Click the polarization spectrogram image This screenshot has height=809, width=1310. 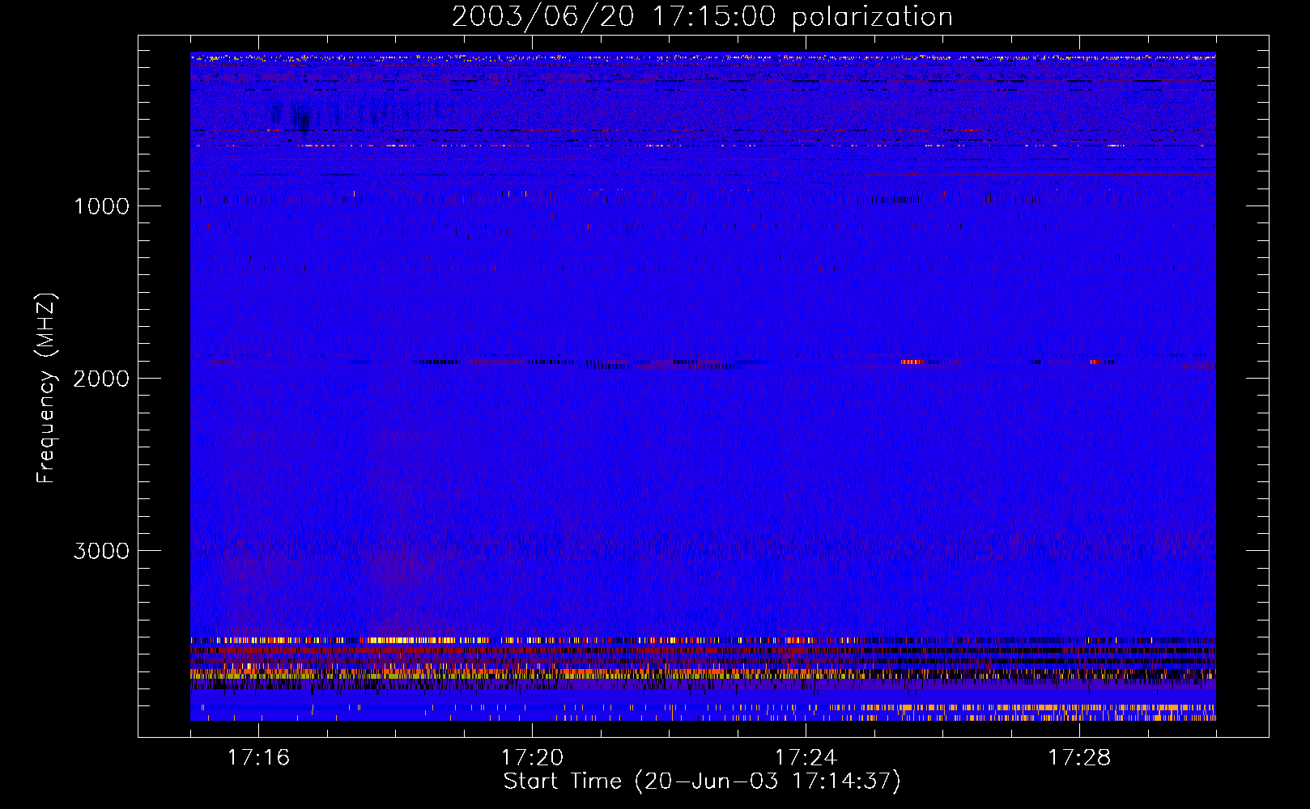pyautogui.click(x=703, y=387)
